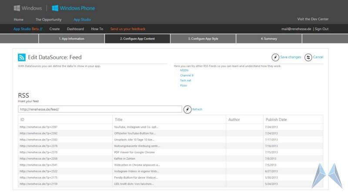Try the MSDN sample feed
The image size is (348, 194).
184,70
